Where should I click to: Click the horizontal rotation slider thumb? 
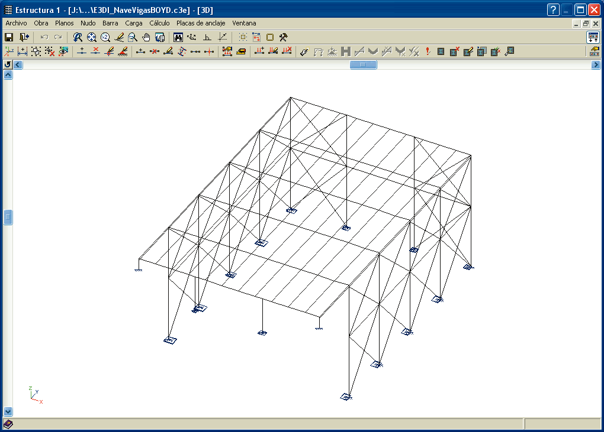(363, 65)
